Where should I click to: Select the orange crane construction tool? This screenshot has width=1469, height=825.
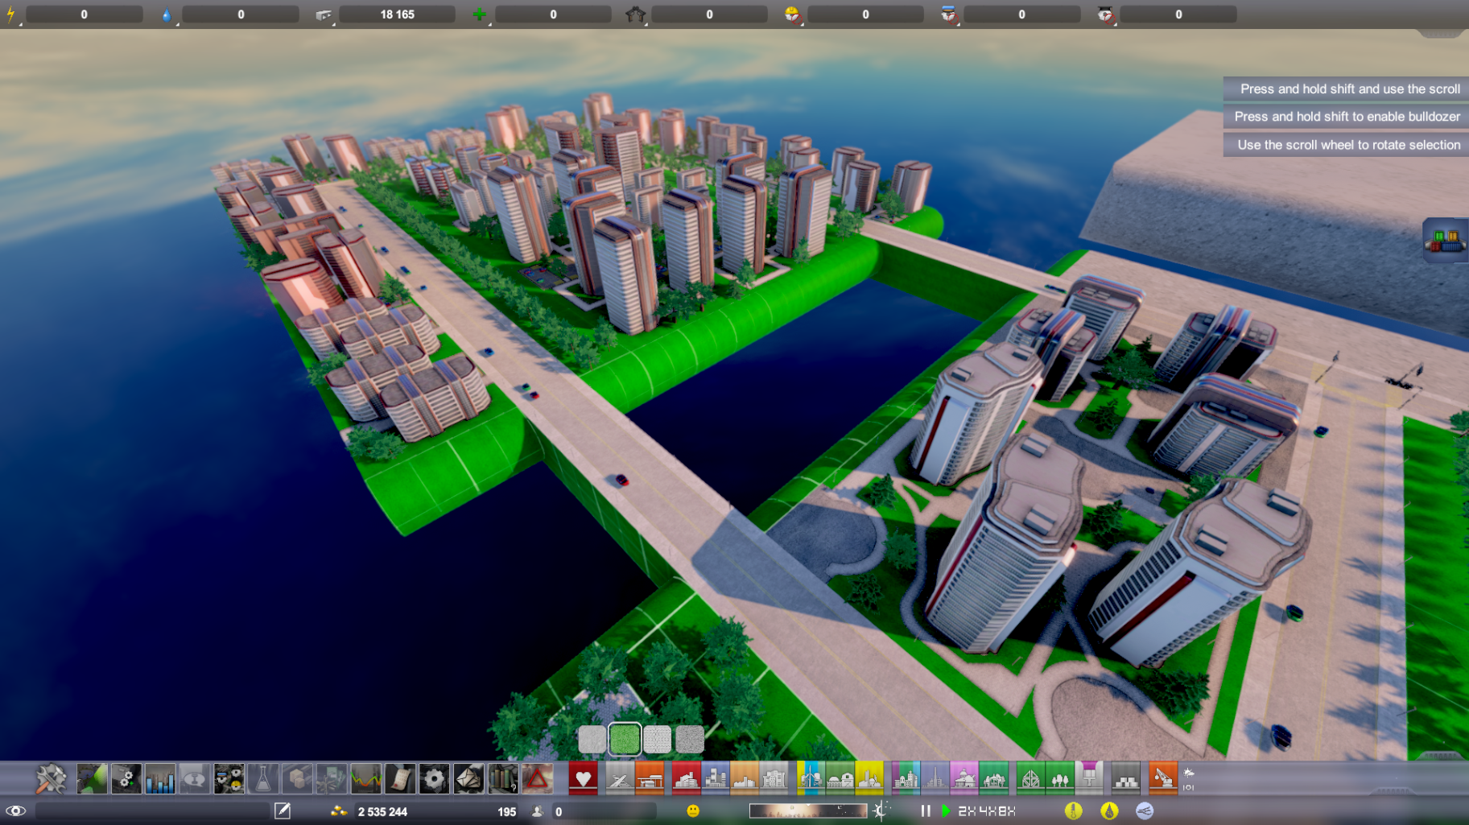tap(1162, 778)
